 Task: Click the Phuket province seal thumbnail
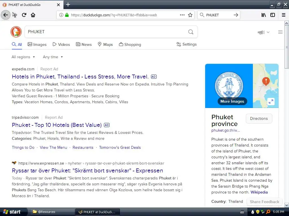point(229,86)
